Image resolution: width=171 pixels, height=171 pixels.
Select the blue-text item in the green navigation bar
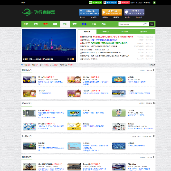pyautogui.click(x=84, y=24)
